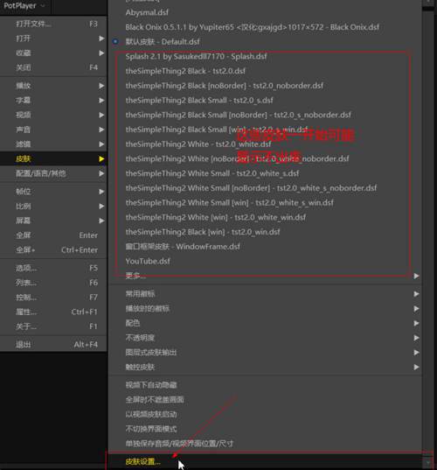
Task: Open 播放时的图标 submenu
Action: (x=265, y=308)
